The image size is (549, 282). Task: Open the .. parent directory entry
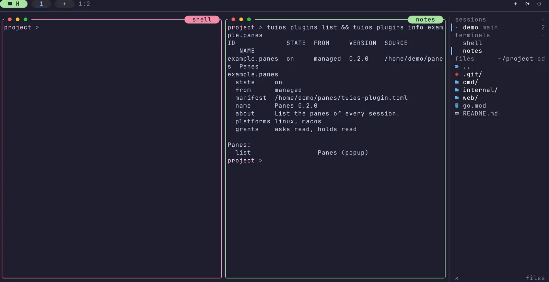click(467, 66)
